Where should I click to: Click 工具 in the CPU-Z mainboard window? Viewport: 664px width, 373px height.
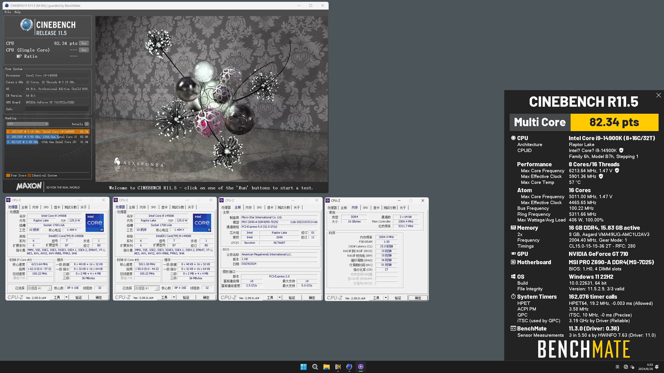[270, 298]
